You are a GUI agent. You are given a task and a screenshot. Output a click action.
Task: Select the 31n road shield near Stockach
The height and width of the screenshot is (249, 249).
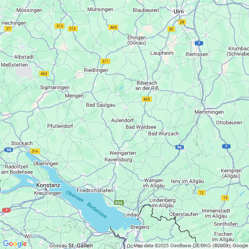click(35, 151)
